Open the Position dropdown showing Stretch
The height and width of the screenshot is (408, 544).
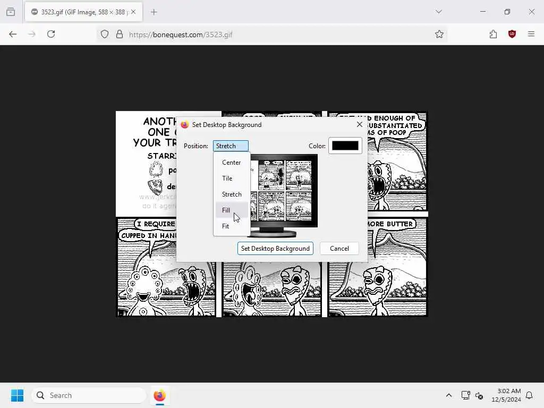(x=231, y=146)
